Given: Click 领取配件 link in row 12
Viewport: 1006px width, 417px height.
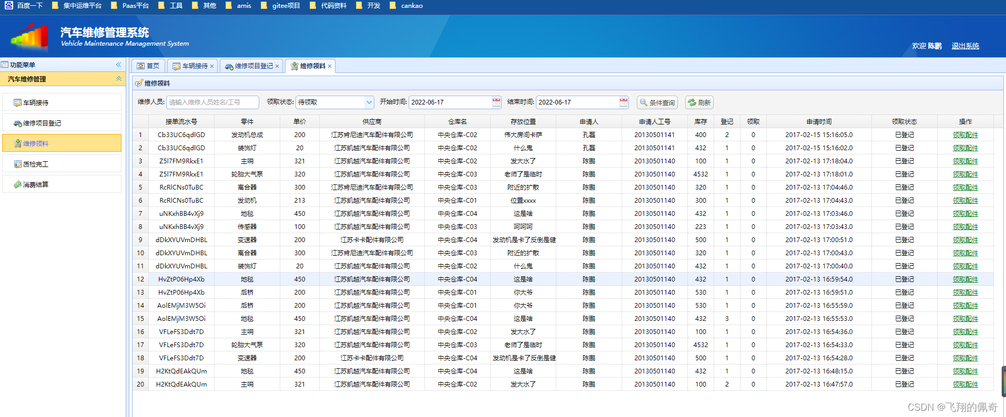Looking at the screenshot, I should (x=966, y=279).
